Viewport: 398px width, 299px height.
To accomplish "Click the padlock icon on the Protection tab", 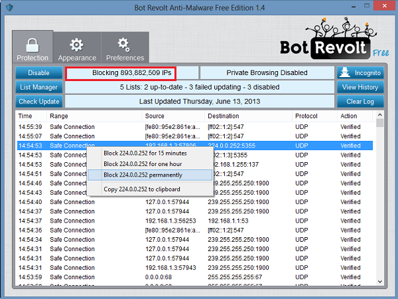I will coord(33,45).
